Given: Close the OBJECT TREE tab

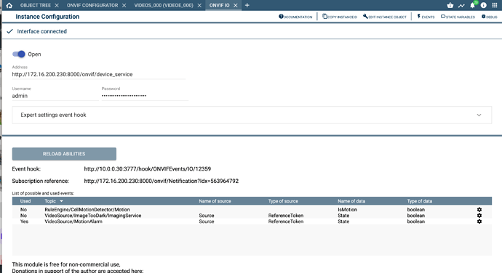Looking at the screenshot, I should (x=57, y=5).
